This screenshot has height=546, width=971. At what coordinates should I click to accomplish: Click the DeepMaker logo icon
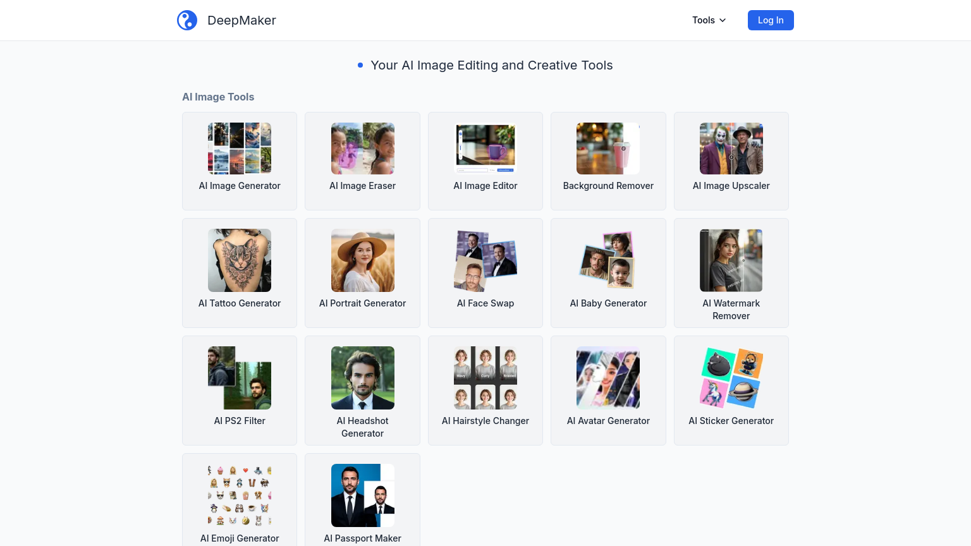pyautogui.click(x=187, y=20)
